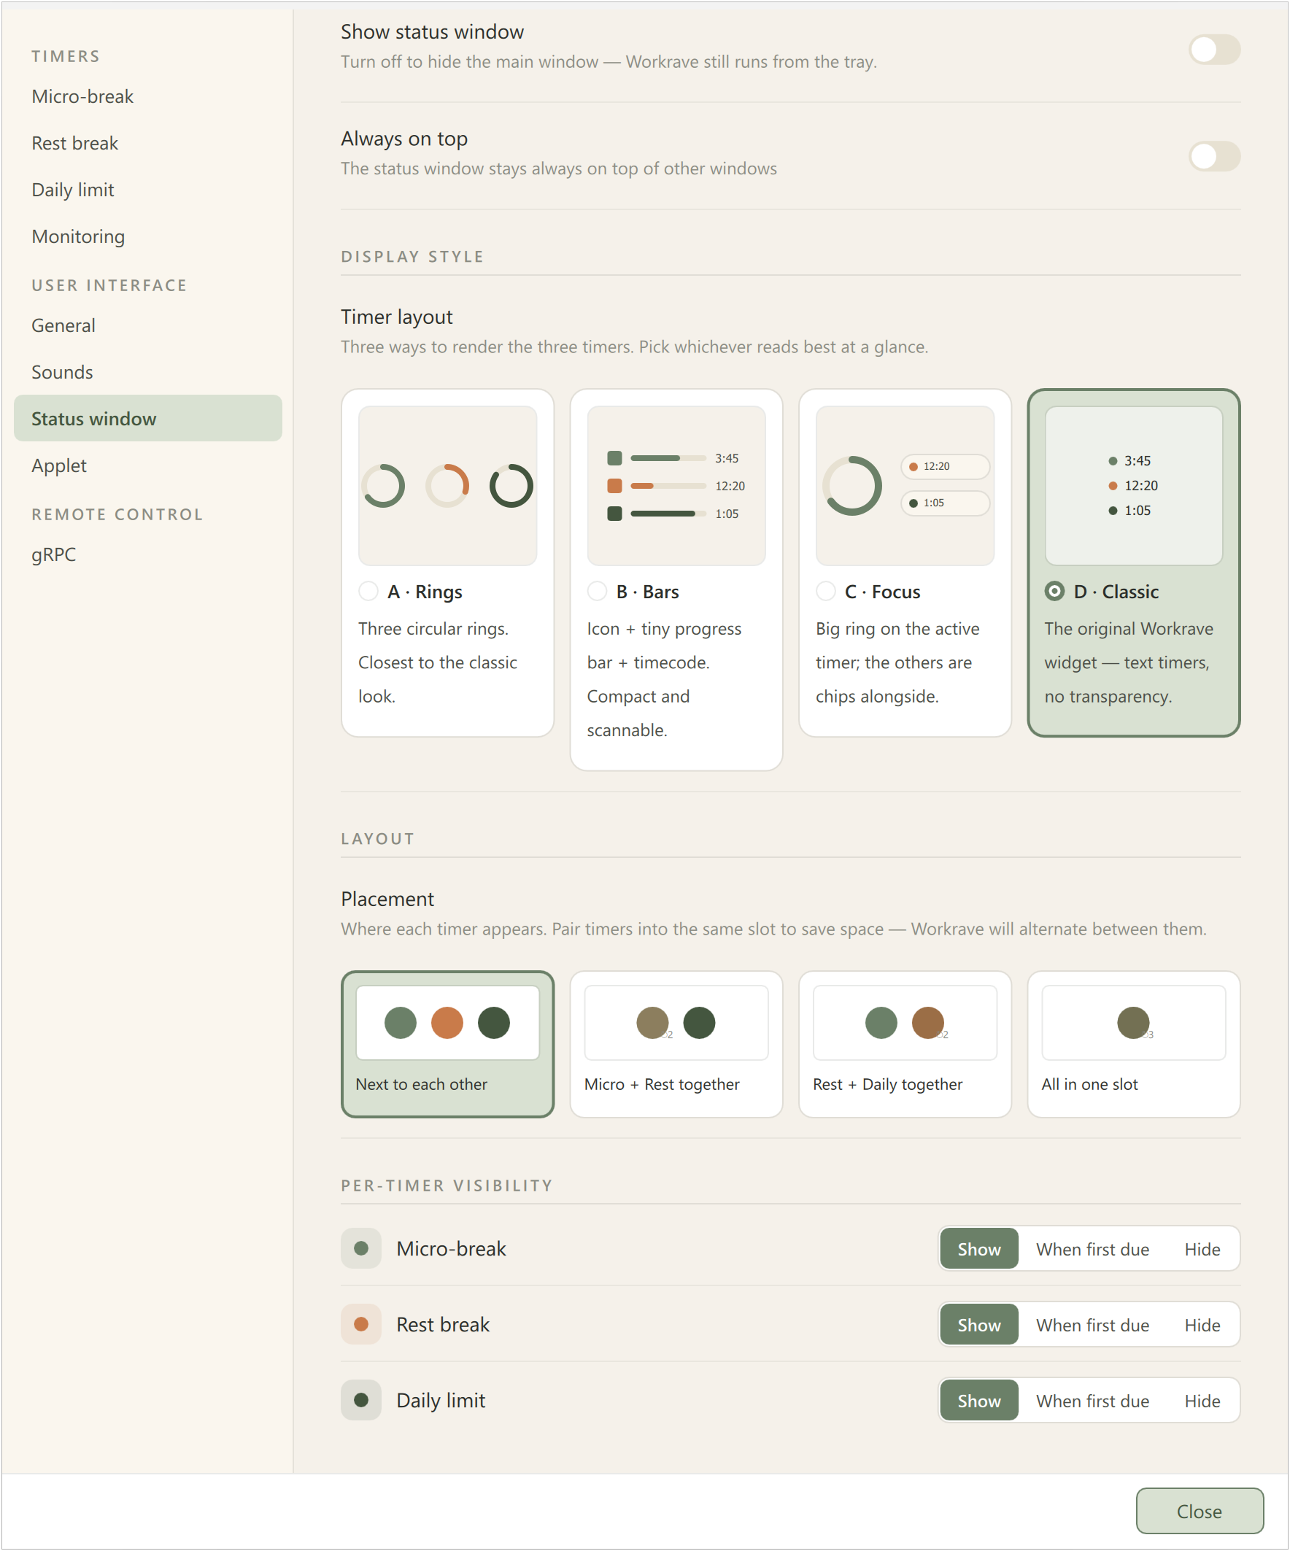Screen dimensions: 1290x1551
Task: Click the Classic layout preview thumbnail
Action: tap(1133, 485)
